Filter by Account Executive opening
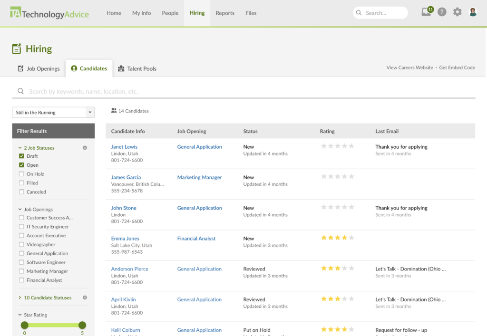The height and width of the screenshot is (336, 487). pos(21,235)
